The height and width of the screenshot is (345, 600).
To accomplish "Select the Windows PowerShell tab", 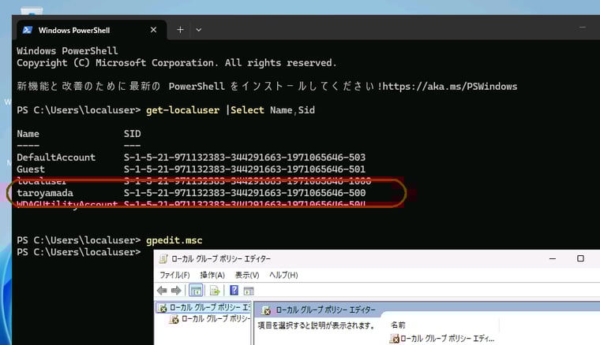I will 92,30.
